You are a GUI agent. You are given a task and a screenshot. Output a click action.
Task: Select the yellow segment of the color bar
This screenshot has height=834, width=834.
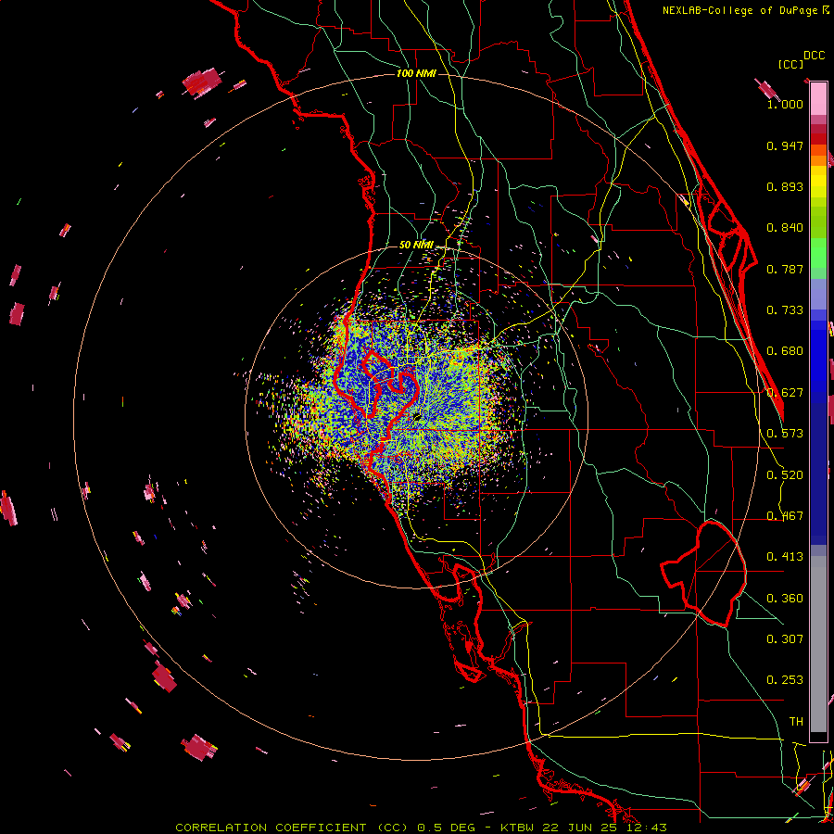(x=818, y=182)
